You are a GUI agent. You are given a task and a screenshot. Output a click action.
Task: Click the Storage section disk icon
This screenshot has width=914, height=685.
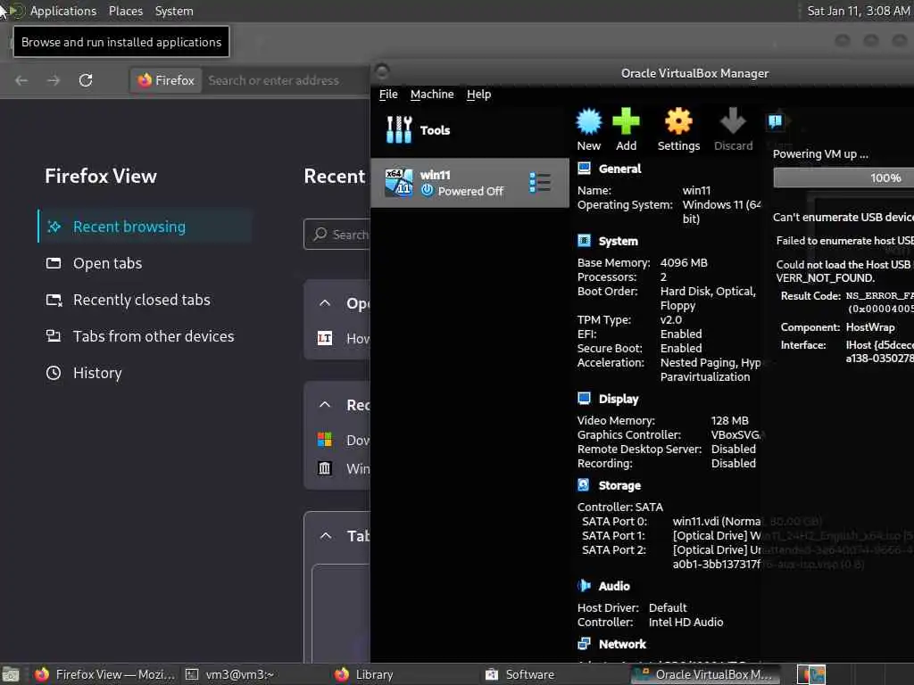(x=584, y=484)
